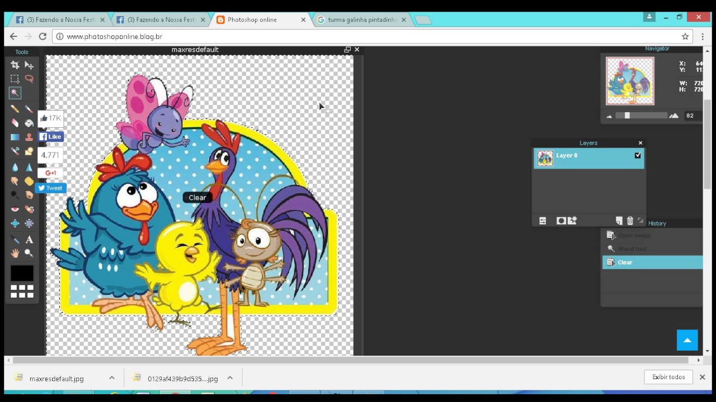
Task: Select the Drawing shapes tool
Action: [x=29, y=151]
